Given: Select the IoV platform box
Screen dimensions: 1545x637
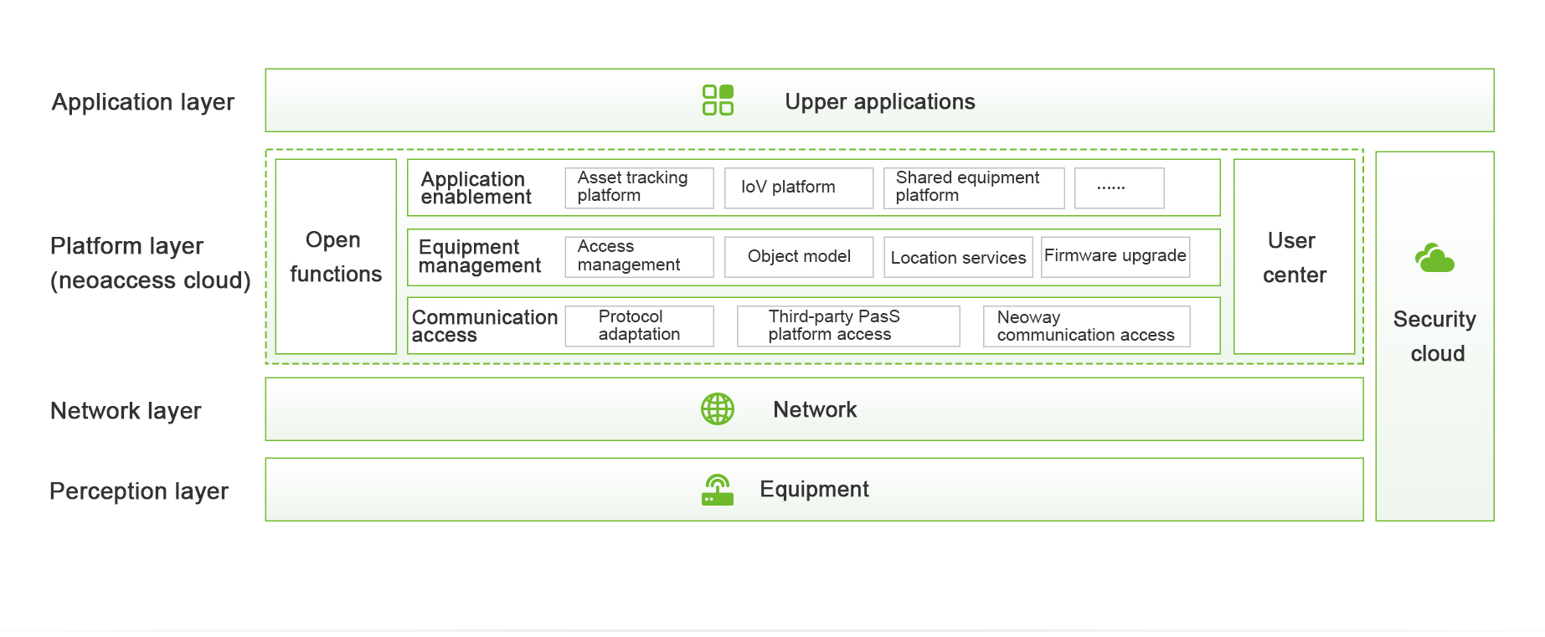Looking at the screenshot, I should point(798,188).
